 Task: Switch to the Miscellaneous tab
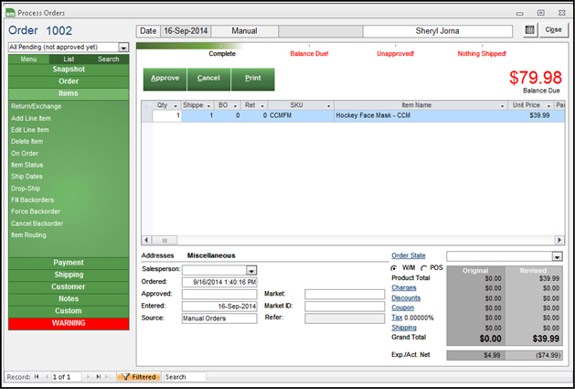[211, 255]
